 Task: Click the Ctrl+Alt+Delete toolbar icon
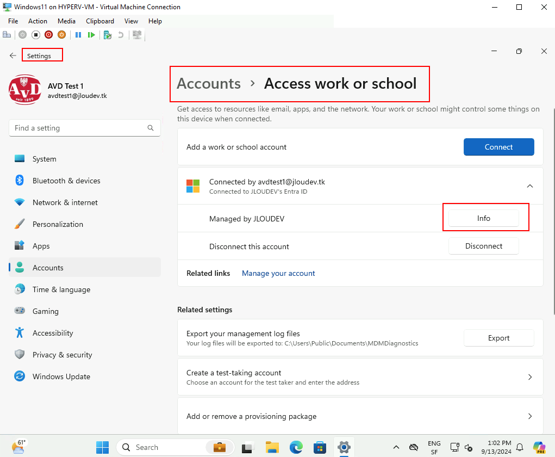[x=7, y=35]
